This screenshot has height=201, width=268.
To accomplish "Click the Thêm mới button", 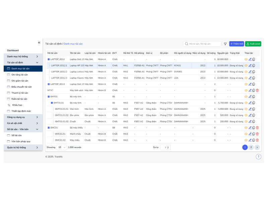I will 237,44.
